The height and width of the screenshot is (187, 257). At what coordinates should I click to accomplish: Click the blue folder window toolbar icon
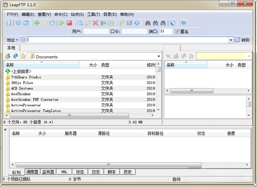(26, 23)
